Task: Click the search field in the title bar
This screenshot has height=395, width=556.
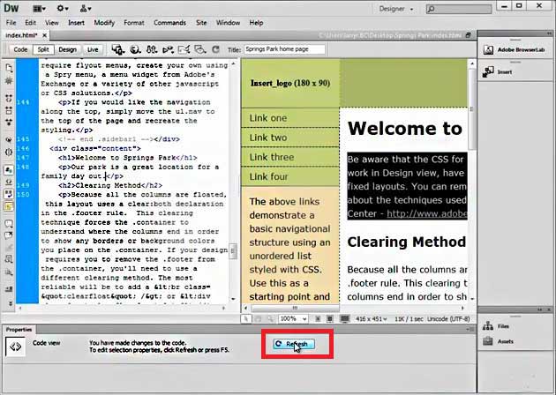Action: pos(459,9)
